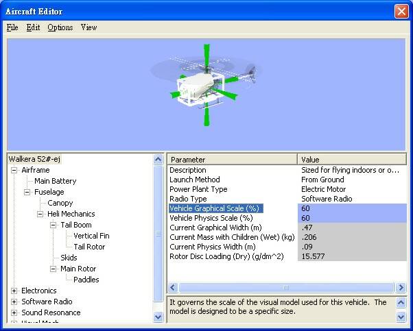Select the Electronics label

[39, 291]
